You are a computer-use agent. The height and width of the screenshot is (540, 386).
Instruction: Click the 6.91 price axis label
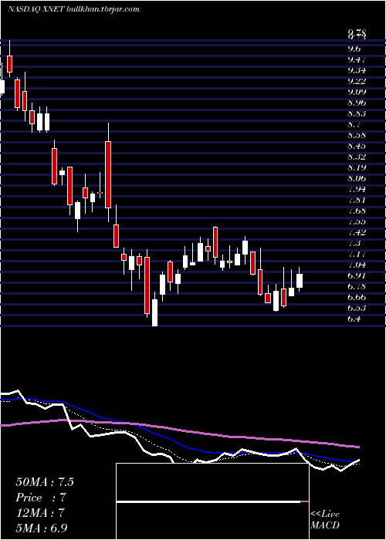click(x=357, y=275)
